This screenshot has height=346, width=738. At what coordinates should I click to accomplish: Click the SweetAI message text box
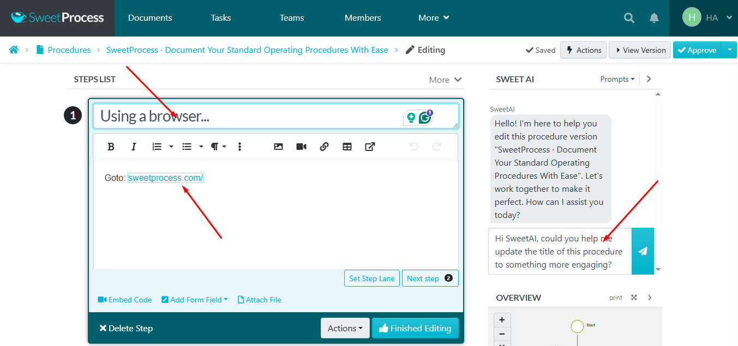560,251
